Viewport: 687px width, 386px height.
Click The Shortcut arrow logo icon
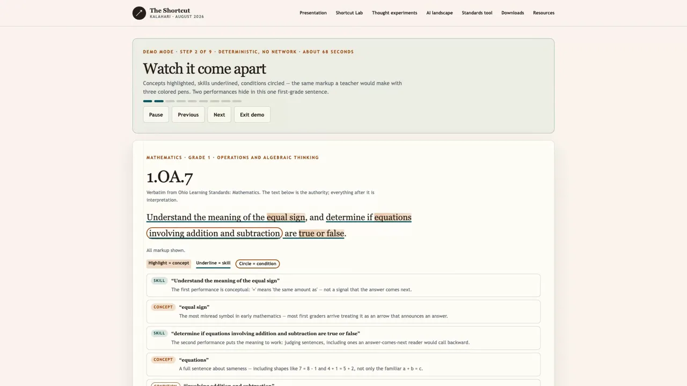pyautogui.click(x=139, y=13)
